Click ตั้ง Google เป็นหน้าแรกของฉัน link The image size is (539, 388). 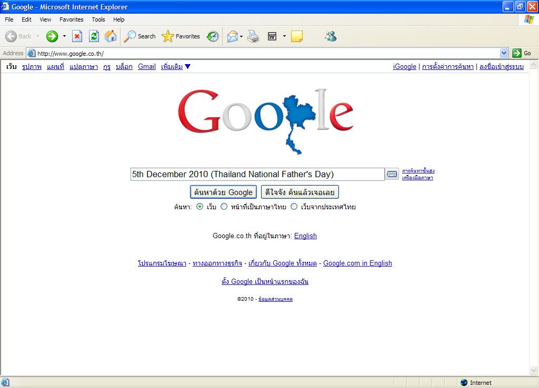[x=265, y=282]
